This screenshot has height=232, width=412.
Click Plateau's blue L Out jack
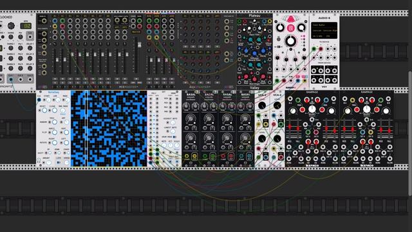point(264,21)
